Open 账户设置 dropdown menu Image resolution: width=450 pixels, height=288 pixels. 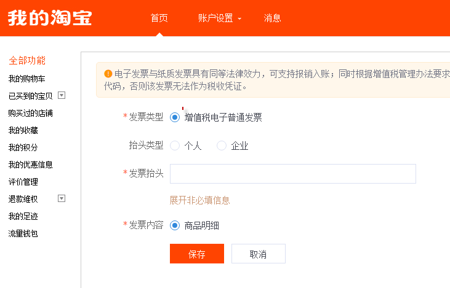click(x=220, y=18)
